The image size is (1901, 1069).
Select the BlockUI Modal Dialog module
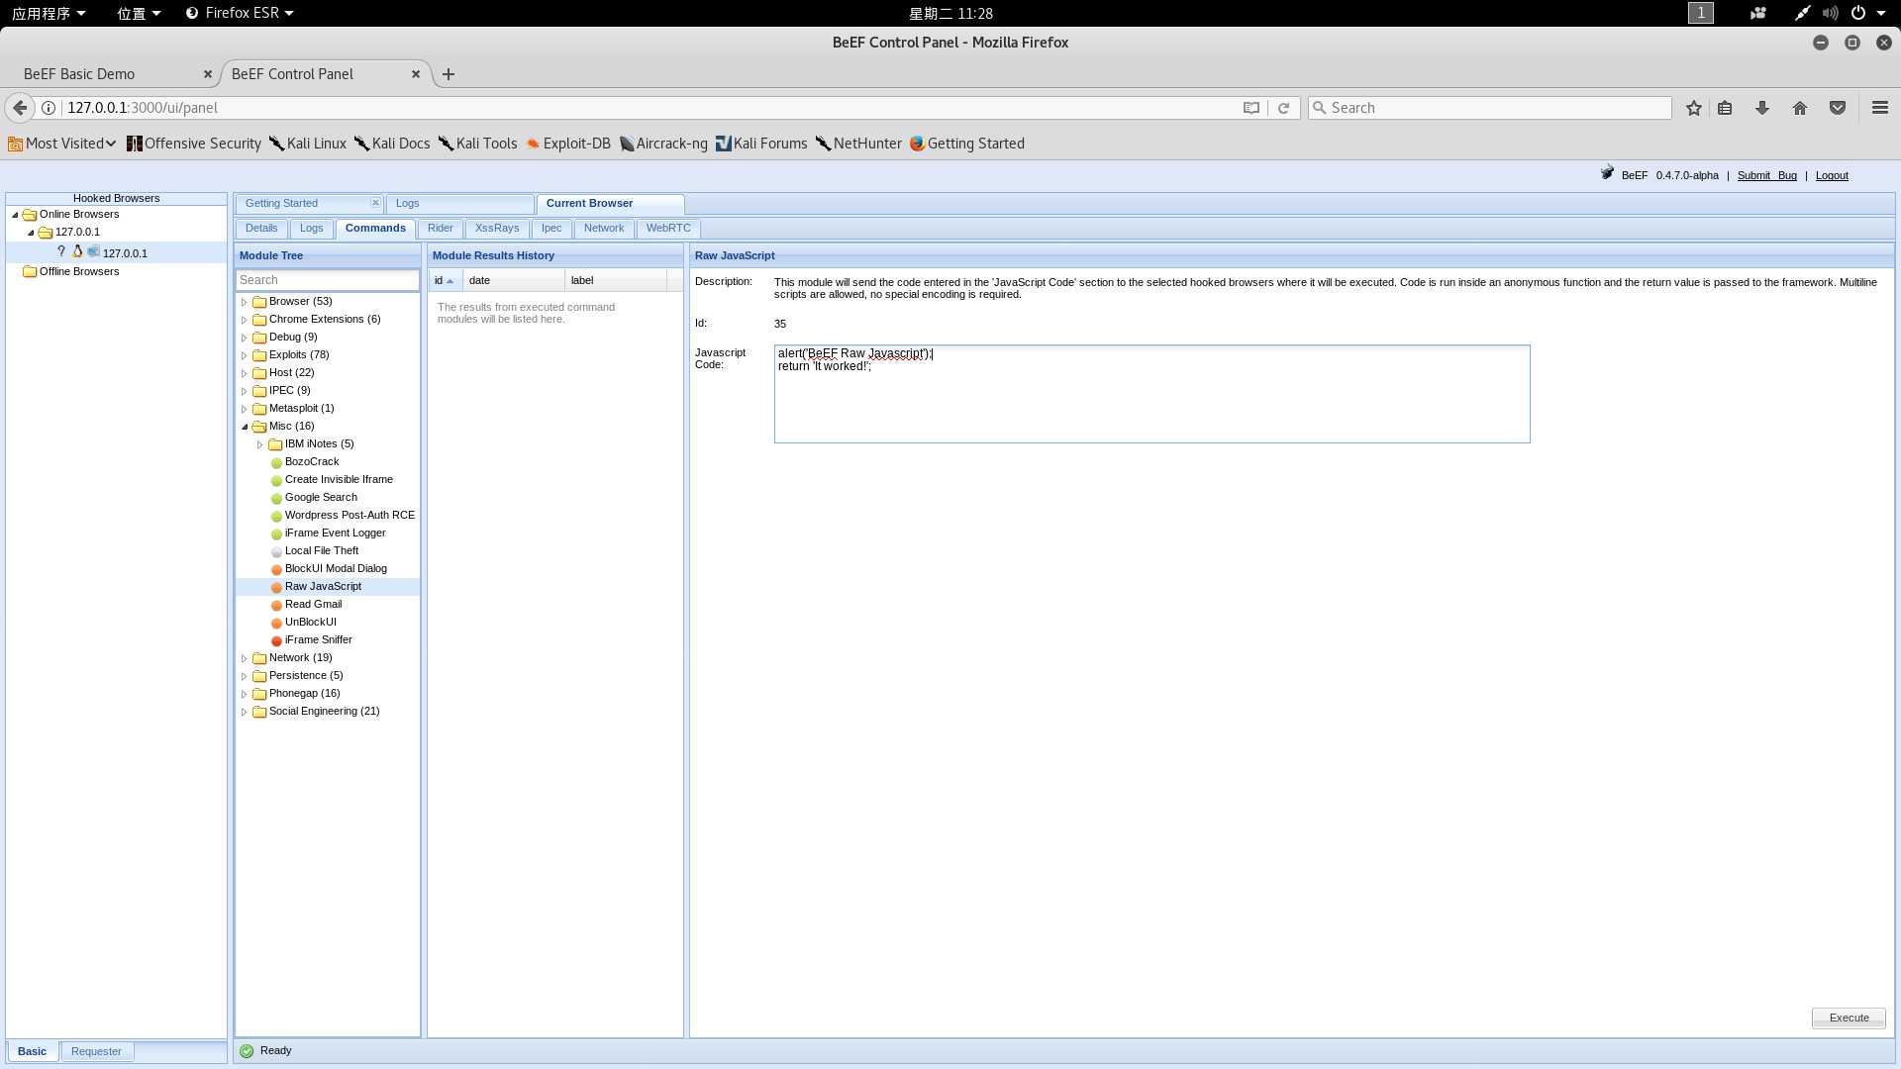(336, 569)
